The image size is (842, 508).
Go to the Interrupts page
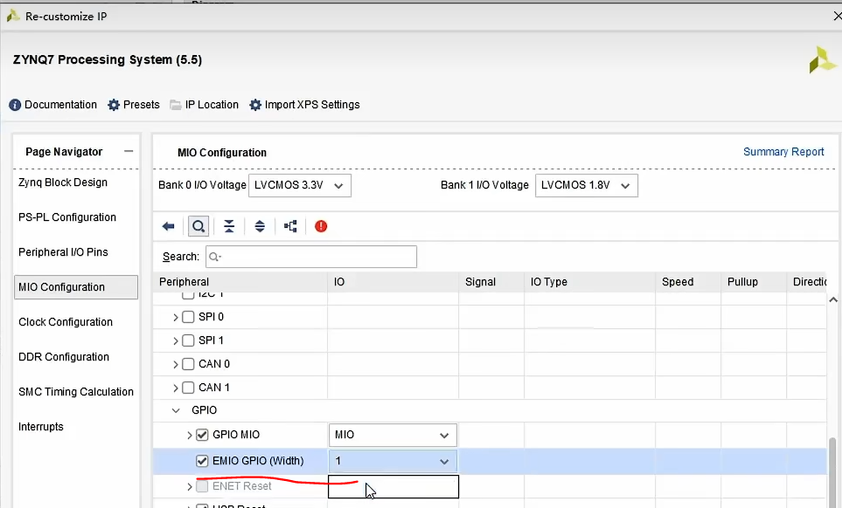(41, 427)
